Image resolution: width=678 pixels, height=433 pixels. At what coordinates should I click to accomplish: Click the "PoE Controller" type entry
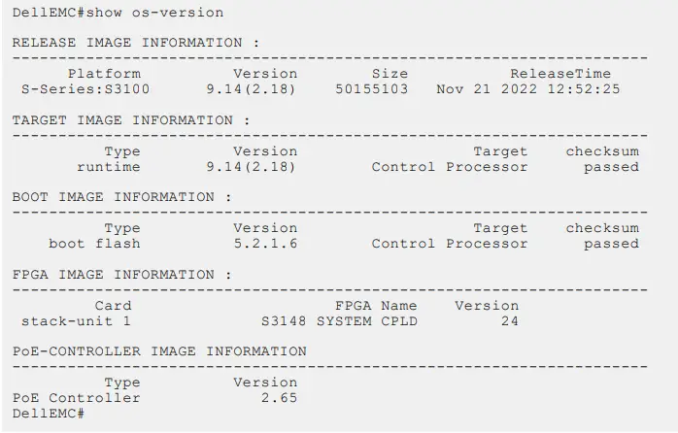click(x=76, y=398)
